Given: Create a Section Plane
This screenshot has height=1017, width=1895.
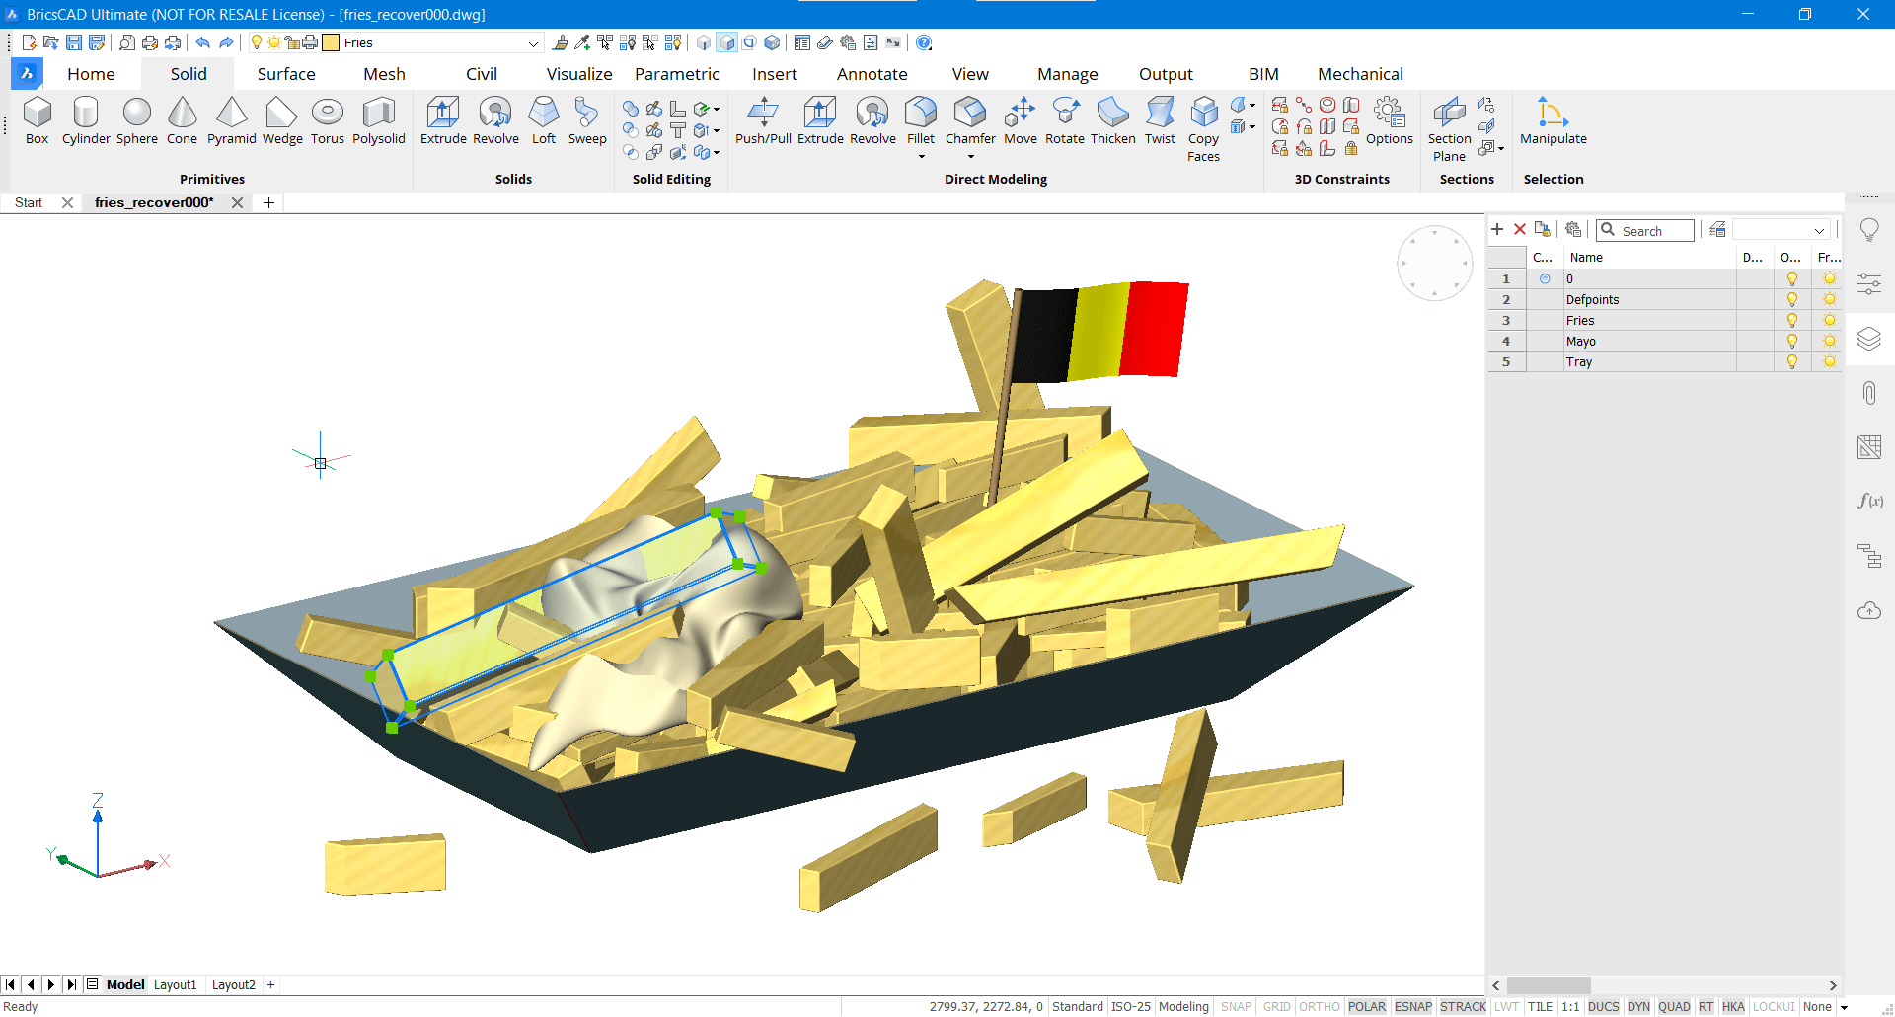Looking at the screenshot, I should tap(1449, 129).
